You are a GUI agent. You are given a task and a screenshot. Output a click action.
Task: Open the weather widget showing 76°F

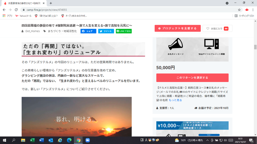[189, 140]
